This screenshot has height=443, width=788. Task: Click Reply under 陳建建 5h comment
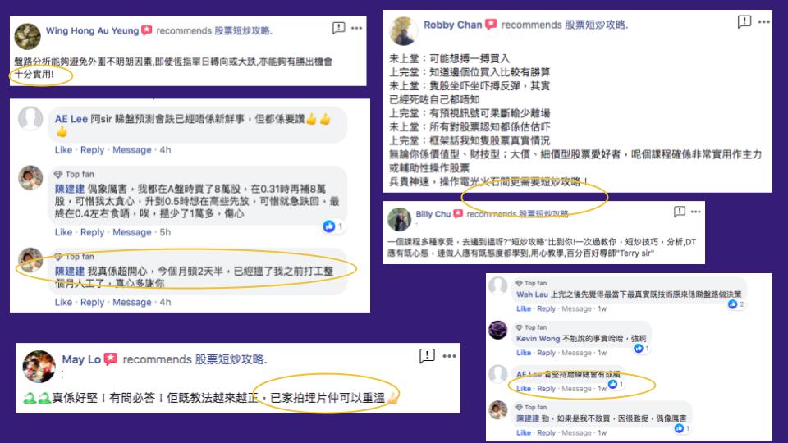coord(93,232)
